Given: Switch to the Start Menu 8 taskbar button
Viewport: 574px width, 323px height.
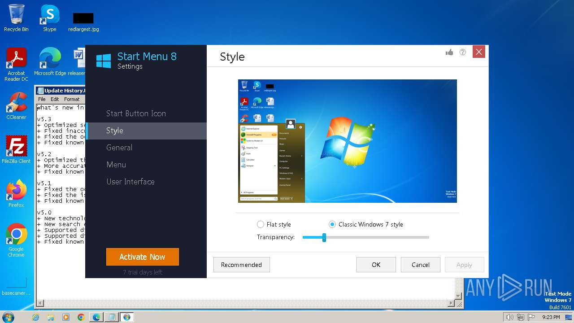Looking at the screenshot, I should (127, 317).
